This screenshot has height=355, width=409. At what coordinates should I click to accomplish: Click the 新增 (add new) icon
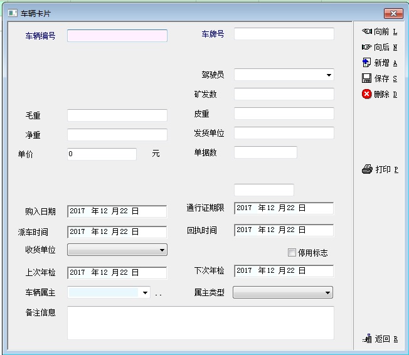[367, 63]
